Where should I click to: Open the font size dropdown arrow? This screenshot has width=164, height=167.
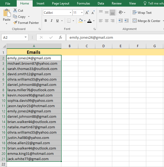tap(82, 13)
